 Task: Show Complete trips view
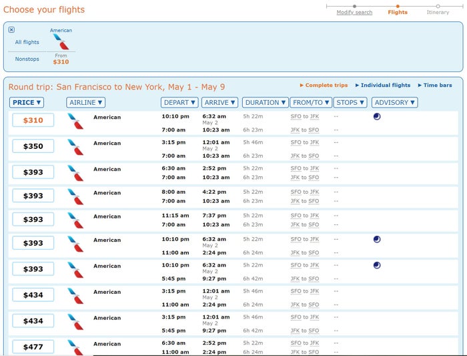click(324, 85)
